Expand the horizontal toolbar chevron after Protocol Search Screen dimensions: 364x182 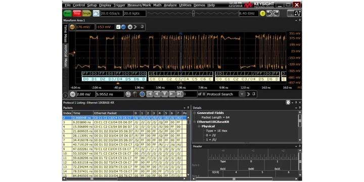(x=248, y=94)
